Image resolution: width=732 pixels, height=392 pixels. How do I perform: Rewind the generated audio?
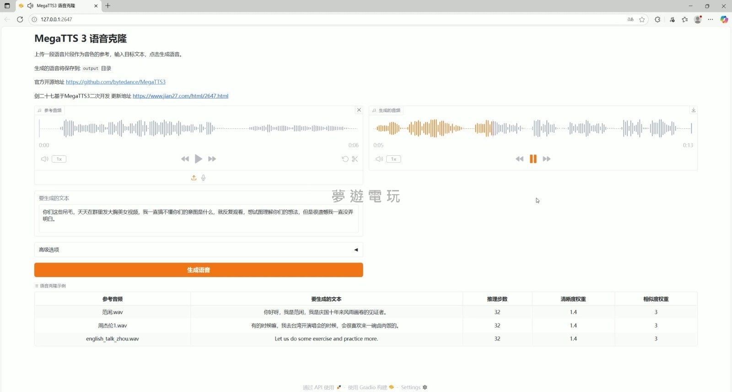519,159
